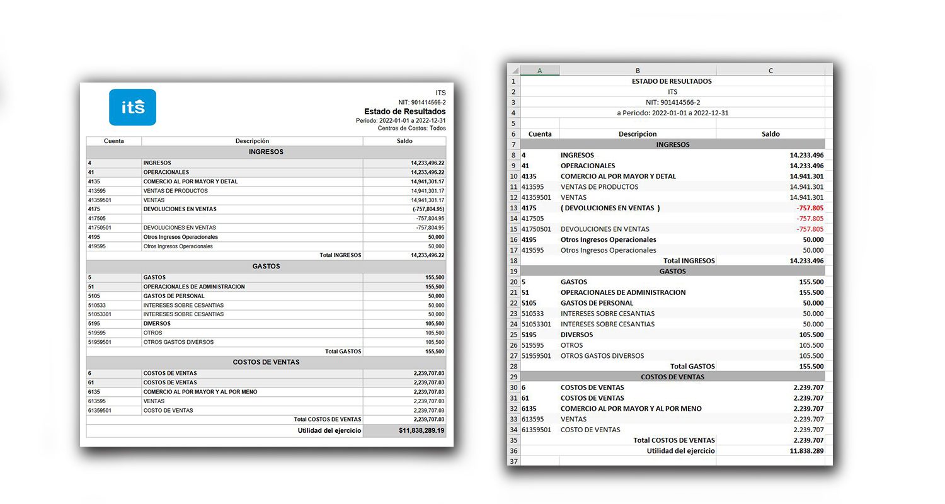
Task: Click 'OTROS GASTOS DIVERSOS' in the Excel sheet
Action: [x=603, y=356]
